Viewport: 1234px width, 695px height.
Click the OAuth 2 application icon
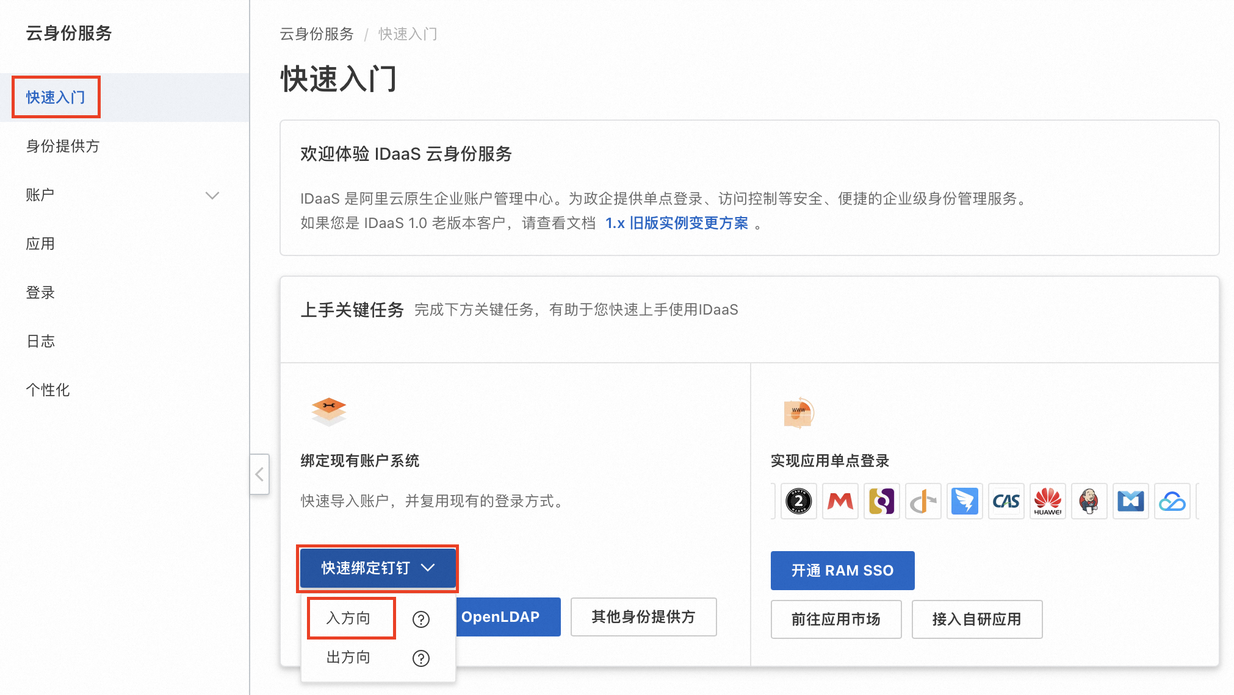798,501
